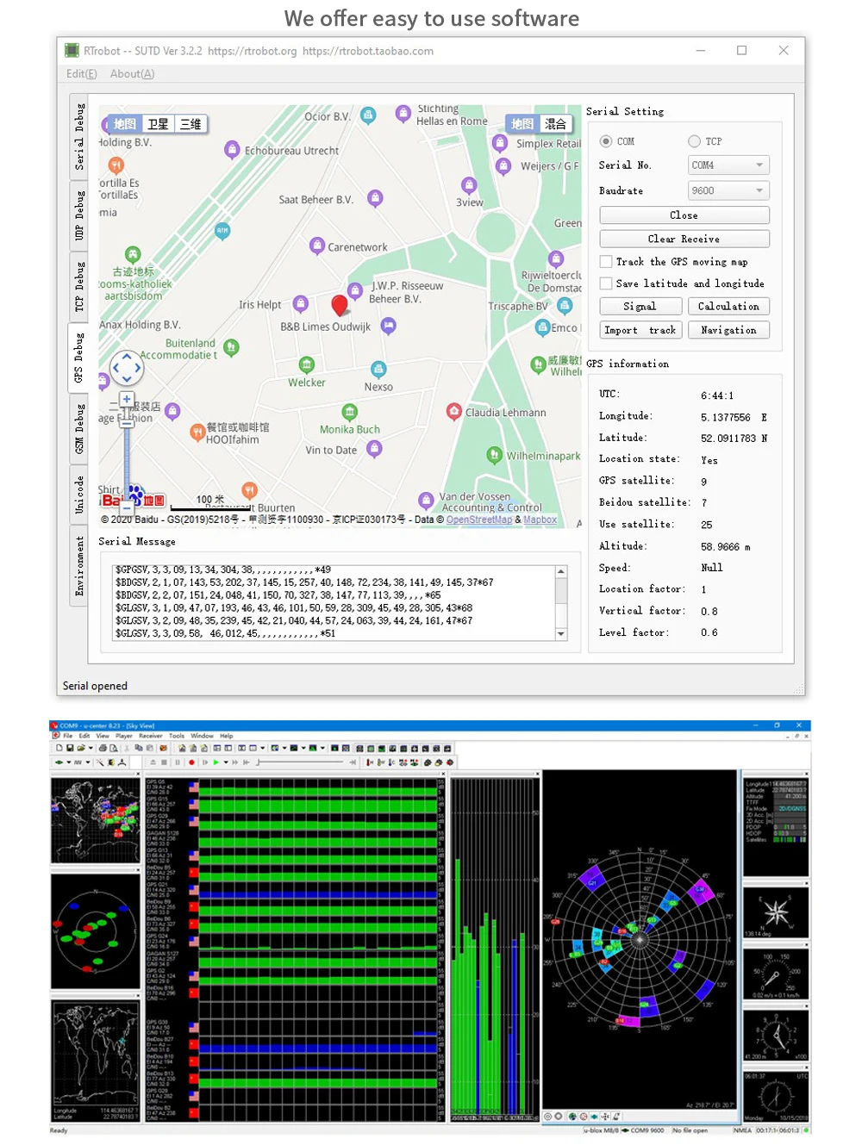Switch to the Serial Debug tab
The height and width of the screenshot is (1145, 862).
78,137
